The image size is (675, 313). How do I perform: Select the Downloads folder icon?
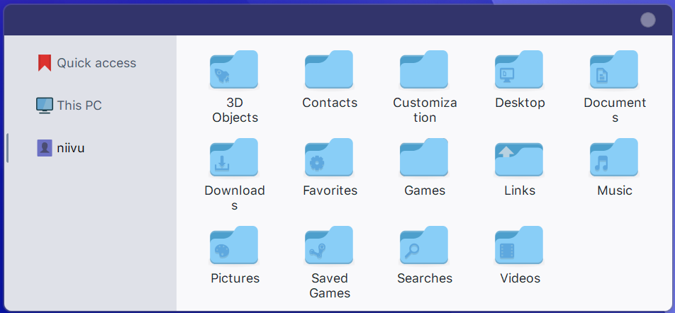[234, 158]
